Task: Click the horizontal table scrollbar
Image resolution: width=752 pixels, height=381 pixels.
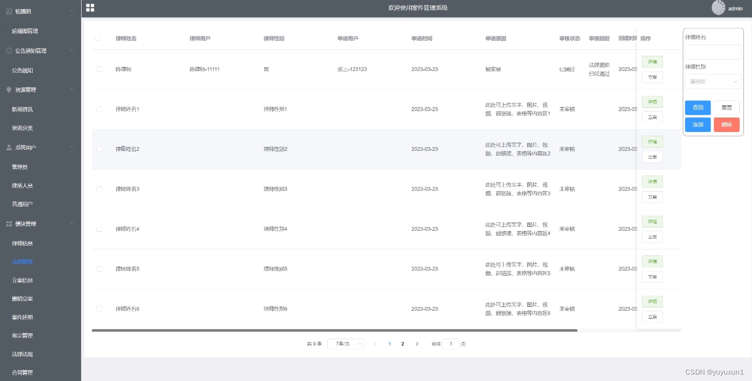Action: (x=334, y=331)
